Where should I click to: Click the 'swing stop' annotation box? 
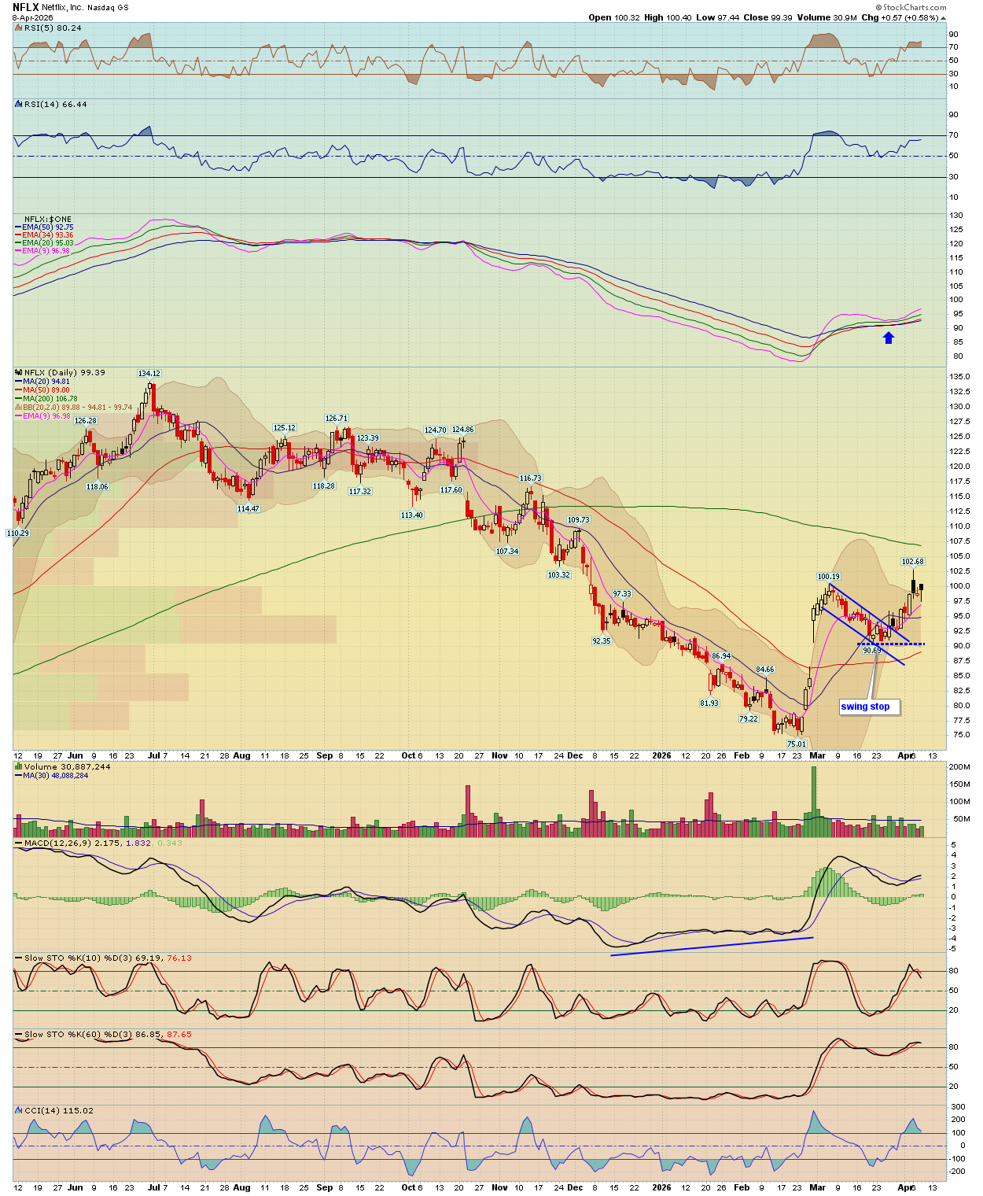870,707
